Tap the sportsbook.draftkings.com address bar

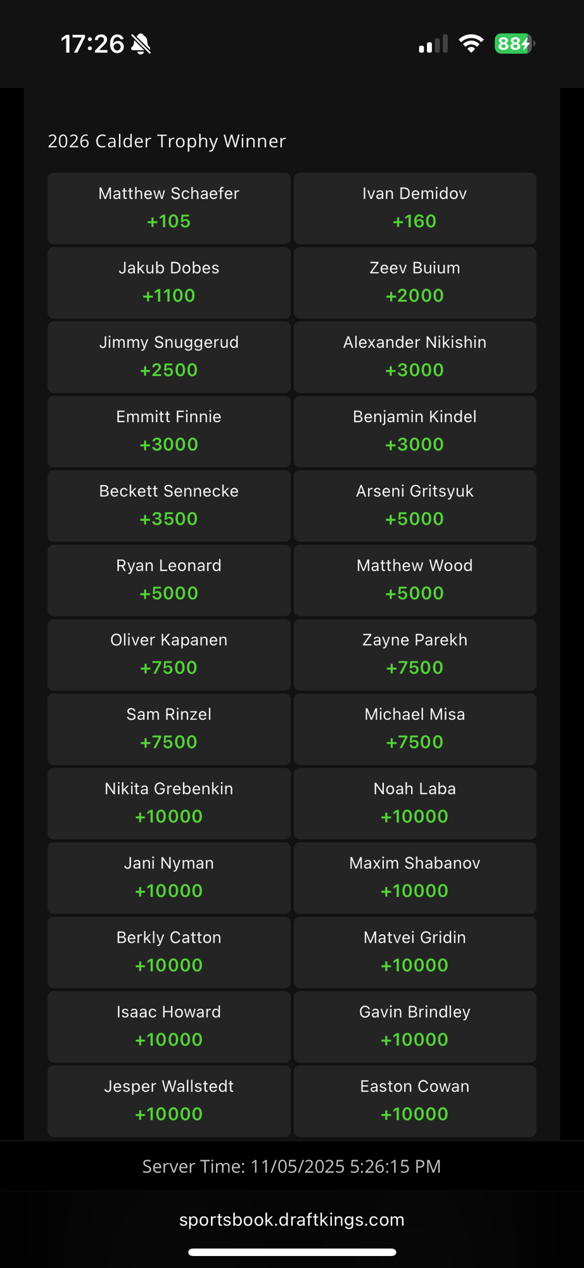click(x=291, y=1220)
